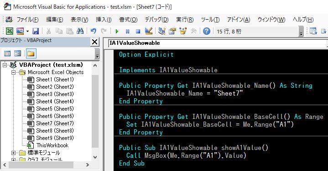The width and height of the screenshot is (328, 171).
Task: Run the Sub with the green play icon
Action: [117, 32]
